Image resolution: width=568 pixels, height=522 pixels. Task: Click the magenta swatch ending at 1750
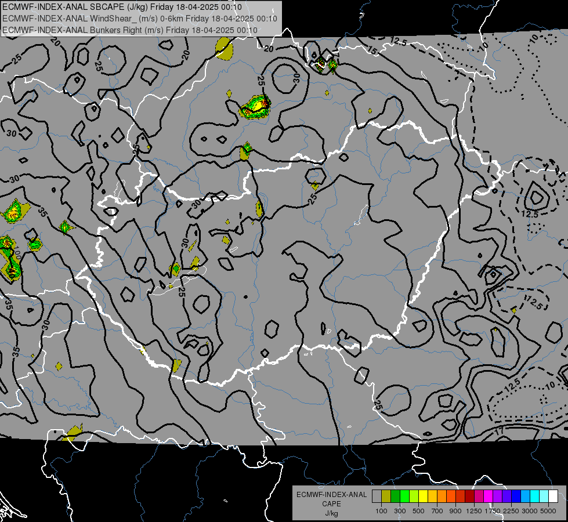pos(489,496)
